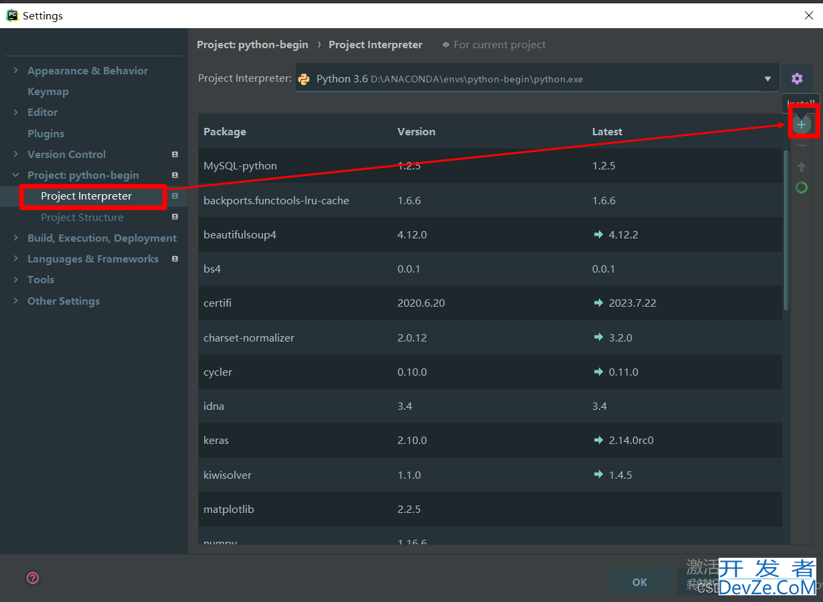Sort by Version column header

pos(416,132)
